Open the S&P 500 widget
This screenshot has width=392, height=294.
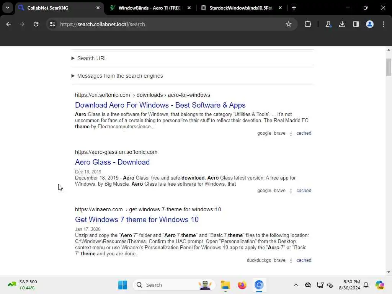pyautogui.click(x=23, y=285)
